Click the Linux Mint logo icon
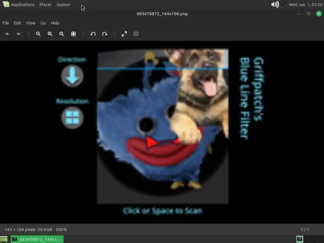The height and width of the screenshot is (243, 324). tap(6, 4)
